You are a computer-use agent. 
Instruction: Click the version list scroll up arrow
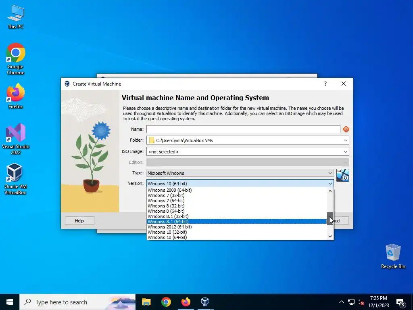click(x=330, y=191)
